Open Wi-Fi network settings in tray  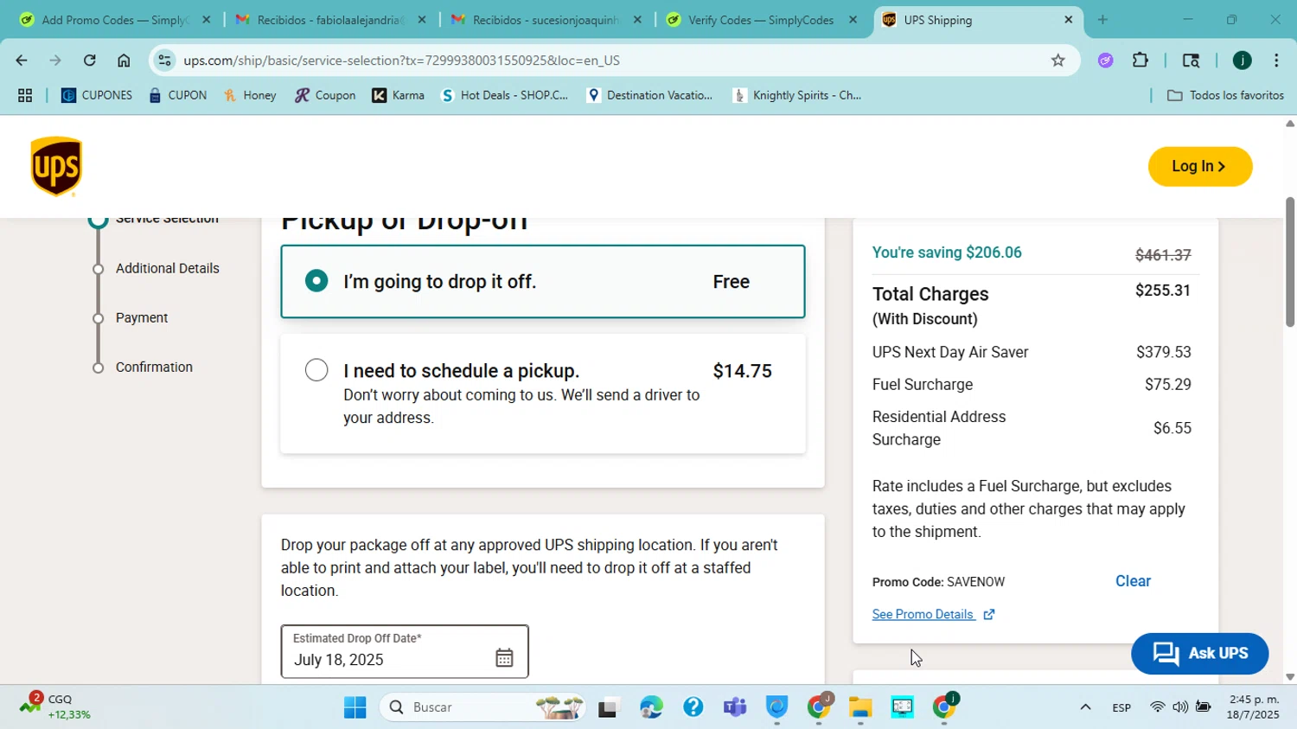click(x=1157, y=707)
